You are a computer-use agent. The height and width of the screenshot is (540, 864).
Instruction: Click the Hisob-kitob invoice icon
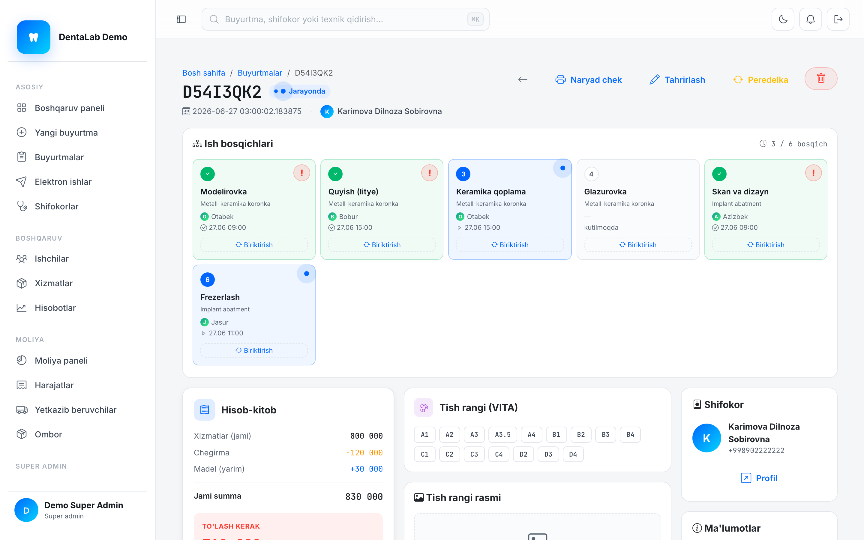point(205,409)
